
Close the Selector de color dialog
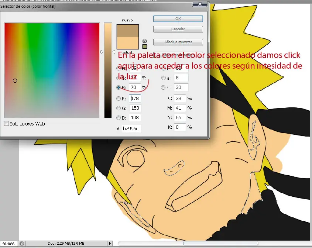coord(200,4)
